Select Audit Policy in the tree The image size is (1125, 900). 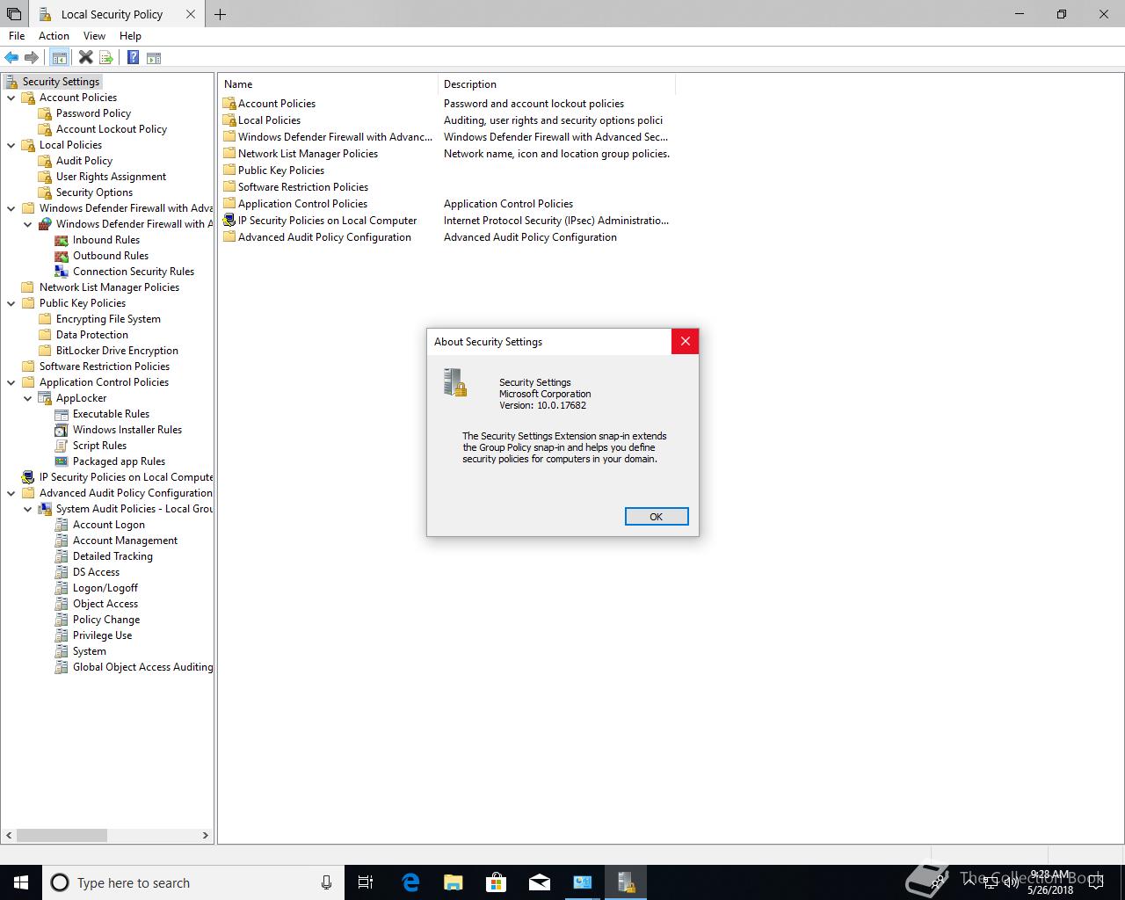click(84, 161)
